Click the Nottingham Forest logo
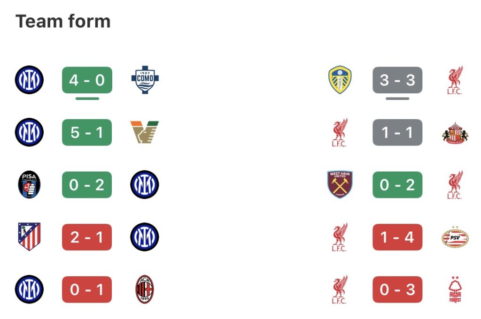Viewport: 481px width, 319px height. pyautogui.click(x=455, y=289)
